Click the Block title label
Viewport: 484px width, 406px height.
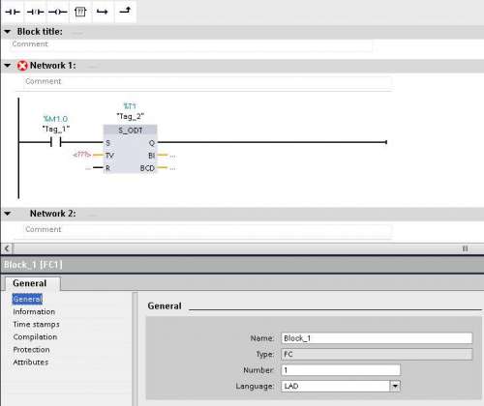click(40, 32)
